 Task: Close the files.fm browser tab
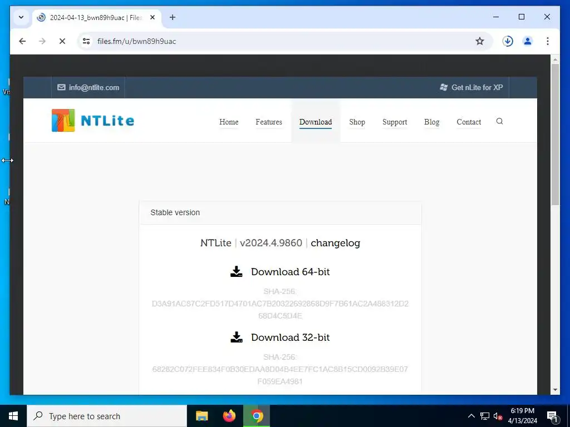pos(153,17)
